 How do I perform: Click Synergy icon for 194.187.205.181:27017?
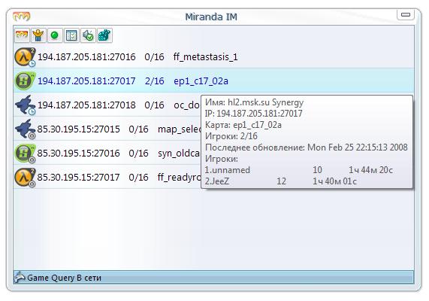pos(25,81)
